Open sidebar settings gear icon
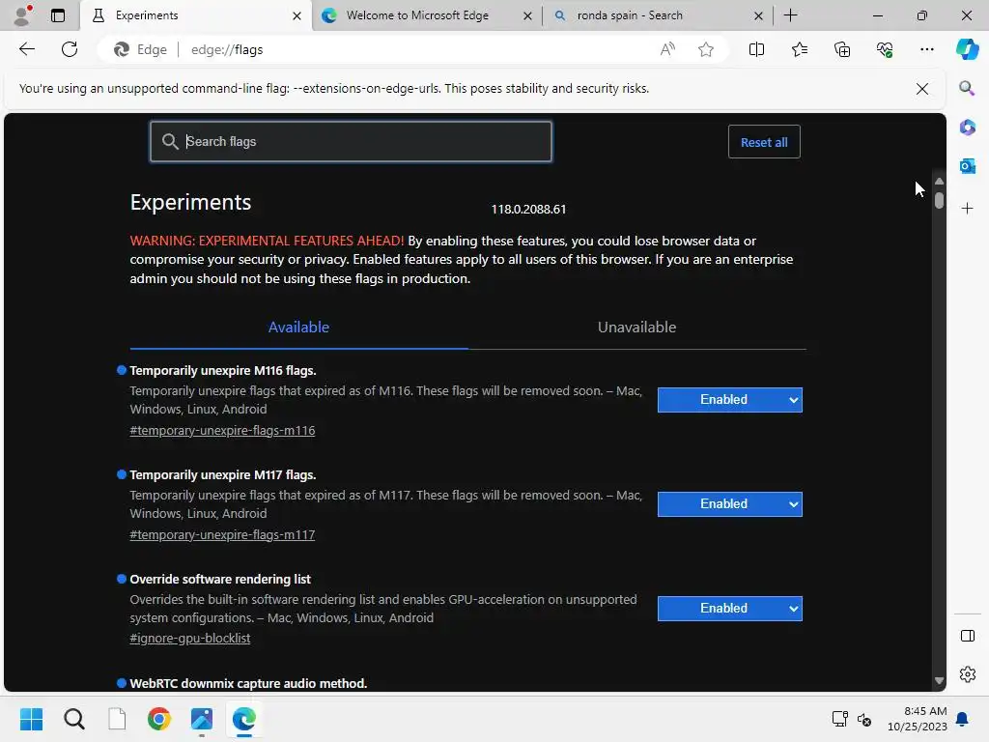 click(968, 674)
